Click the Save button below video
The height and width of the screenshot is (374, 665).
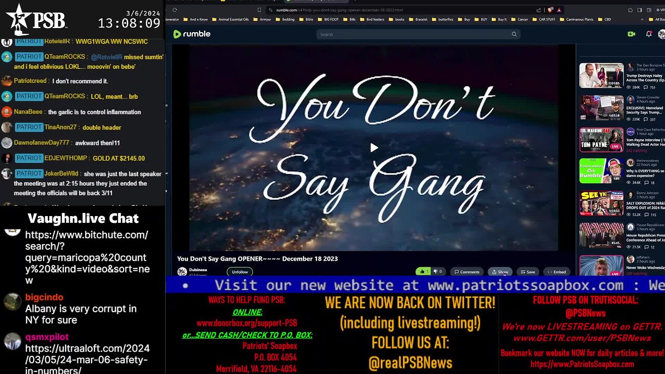[528, 272]
